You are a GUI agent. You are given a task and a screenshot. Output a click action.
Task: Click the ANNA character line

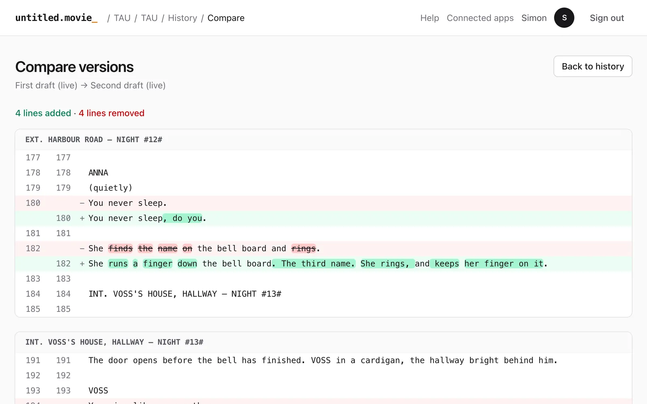point(323,173)
